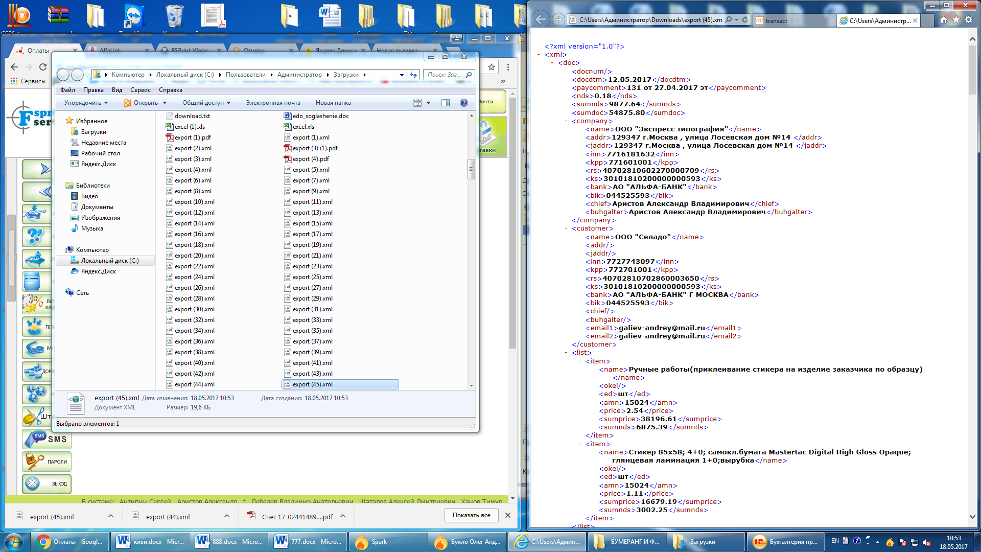The width and height of the screenshot is (981, 552).
Task: Click the ПАРОЛИ key icon button
Action: (x=46, y=462)
